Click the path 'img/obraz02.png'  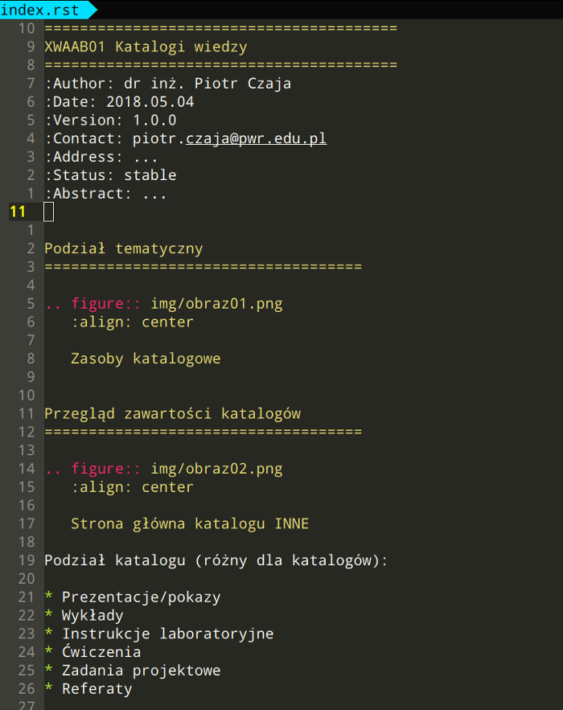(x=217, y=469)
